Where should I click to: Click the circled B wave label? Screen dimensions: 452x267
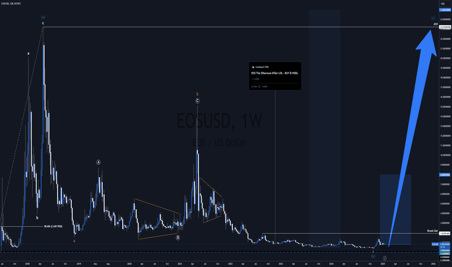(178, 237)
